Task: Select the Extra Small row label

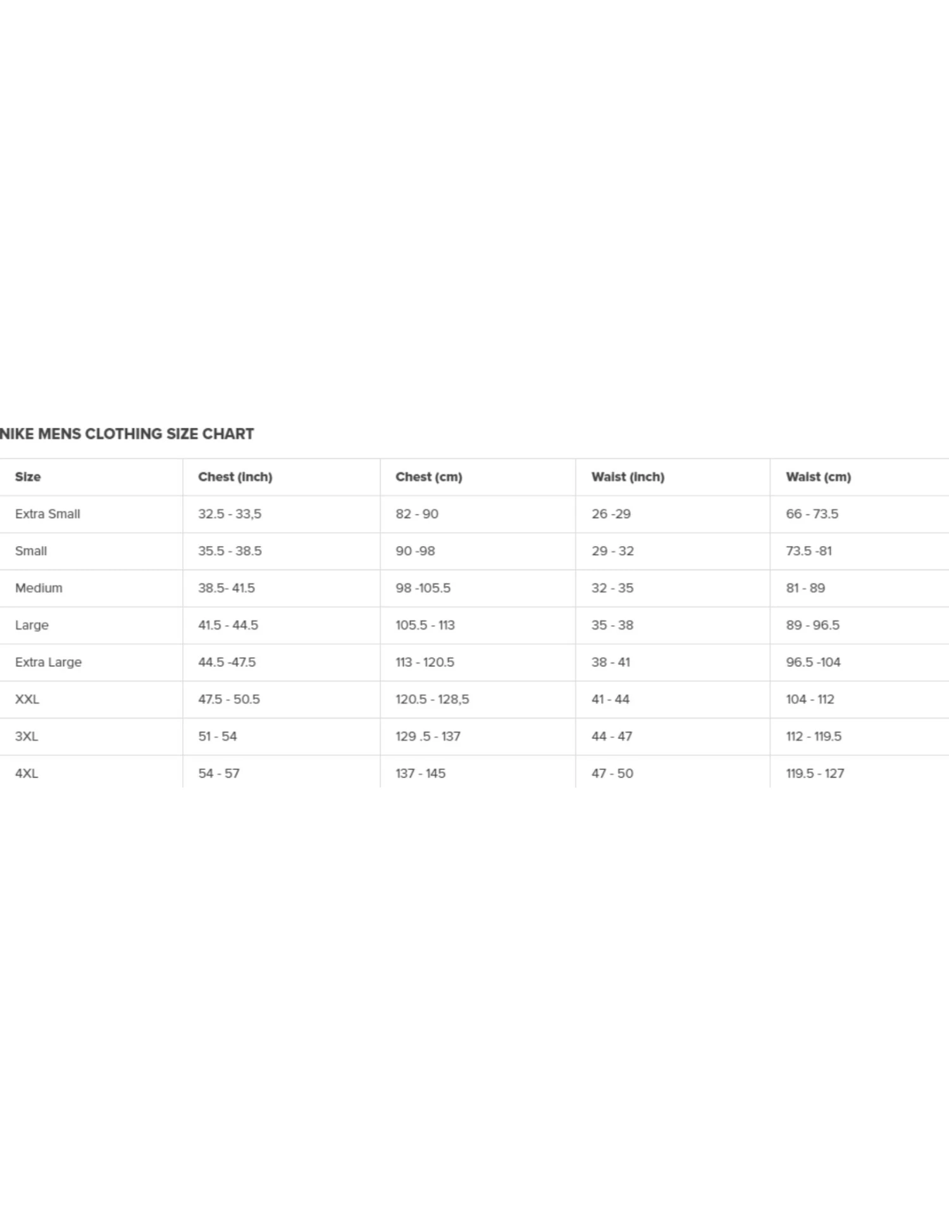Action: 47,514
